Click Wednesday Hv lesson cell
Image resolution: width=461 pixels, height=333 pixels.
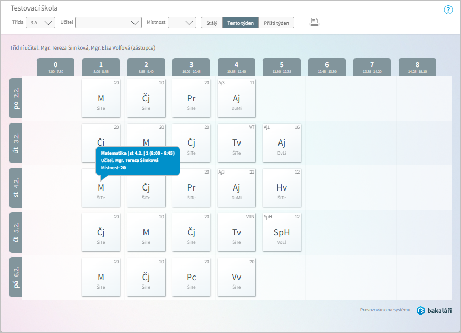tap(282, 188)
